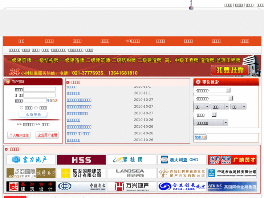Open the 碧桂园 company logo
The width and height of the screenshot is (264, 198).
131,159
